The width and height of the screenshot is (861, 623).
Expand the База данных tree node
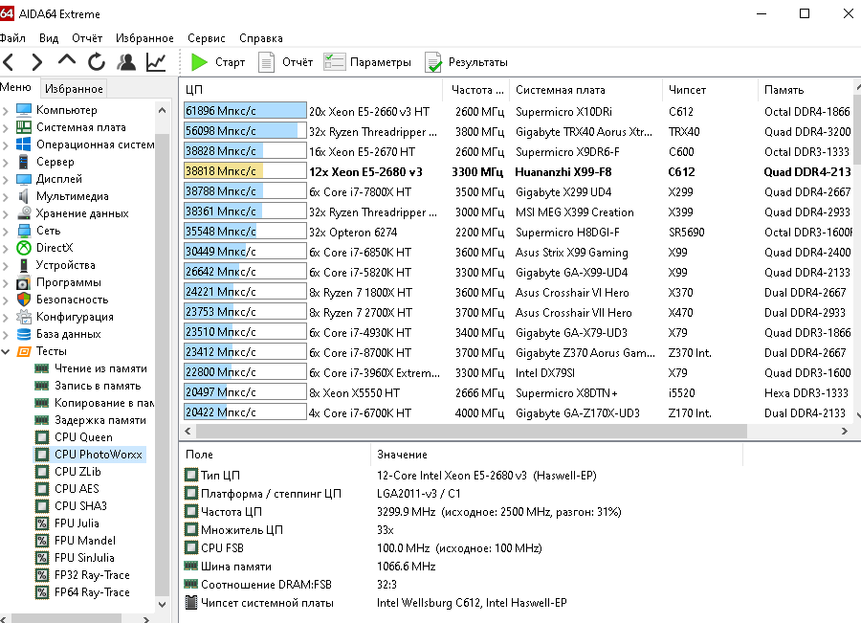6,334
